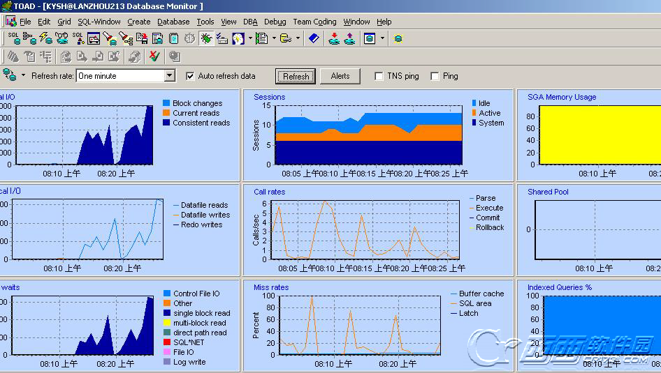
Task: Open SQL editor icon in toolbar
Action: (x=13, y=38)
